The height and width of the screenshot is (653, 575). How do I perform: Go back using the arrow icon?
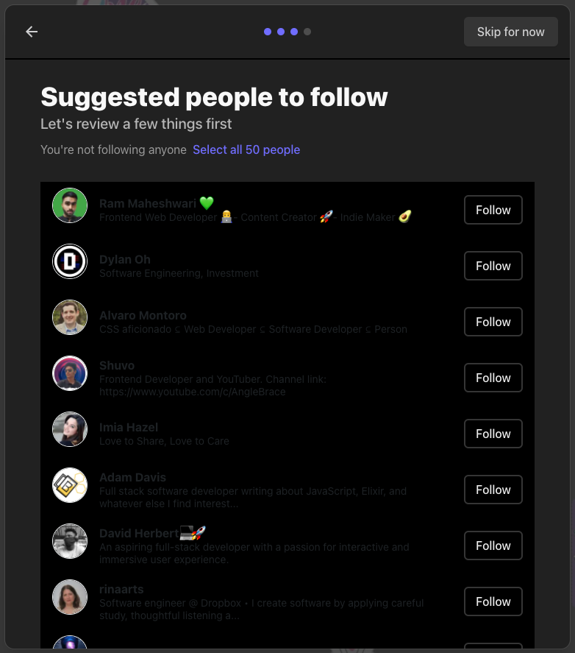tap(31, 32)
